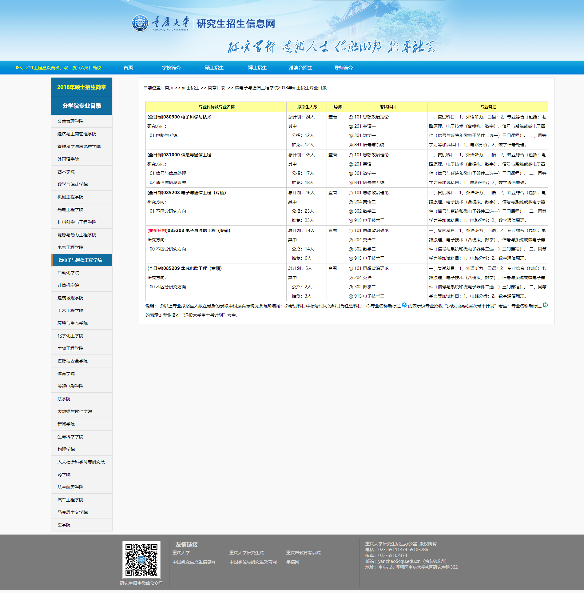The width and height of the screenshot is (584, 593).
Task: Click the WeChat QR code image
Action: click(141, 559)
